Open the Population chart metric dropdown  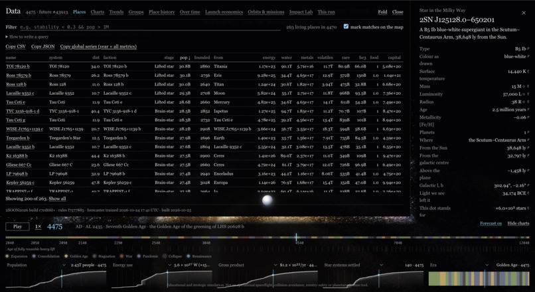coord(64,265)
